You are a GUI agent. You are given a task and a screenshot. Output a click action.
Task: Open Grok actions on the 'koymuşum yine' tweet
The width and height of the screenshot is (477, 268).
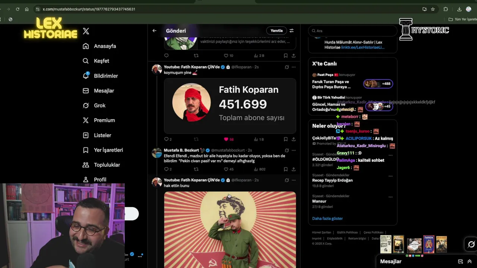[287, 67]
